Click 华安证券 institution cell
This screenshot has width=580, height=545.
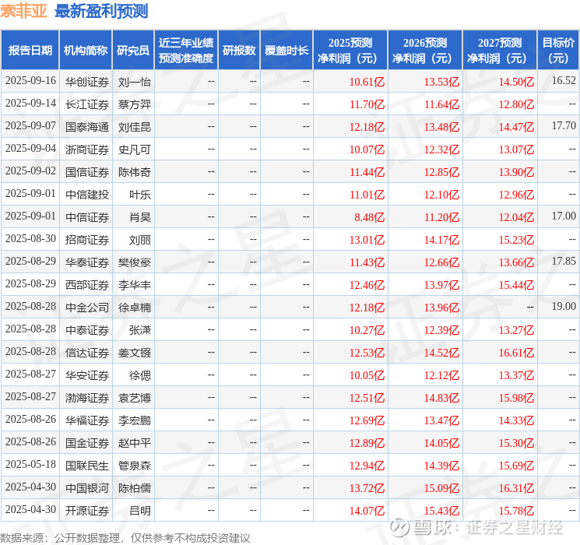click(x=87, y=375)
